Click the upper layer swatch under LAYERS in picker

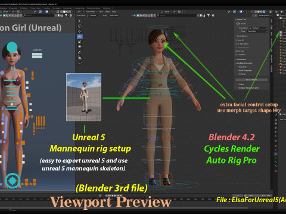37,54
